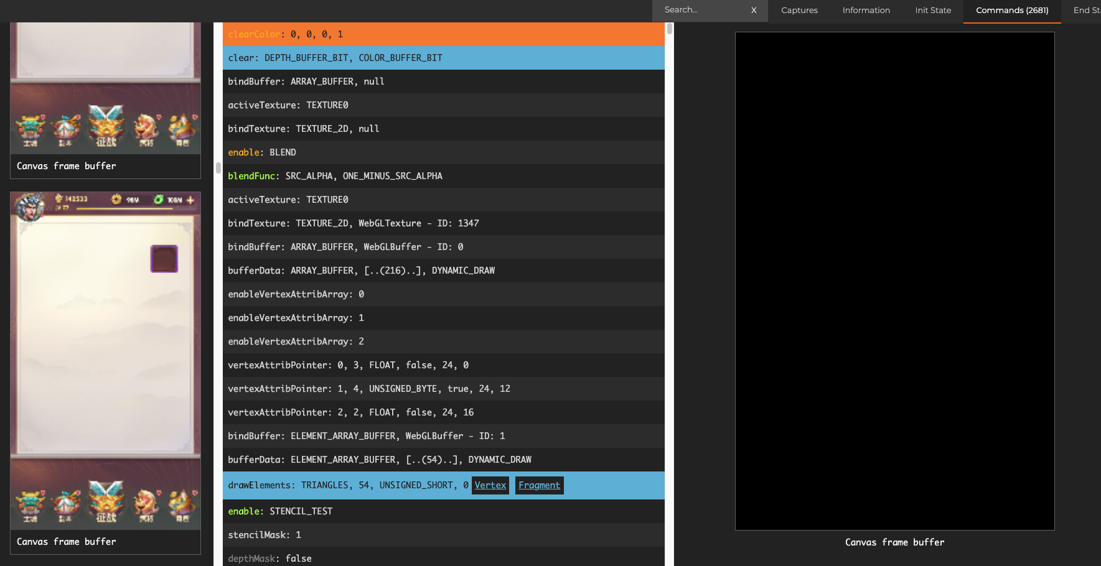Switch to the Init State tab

click(933, 10)
